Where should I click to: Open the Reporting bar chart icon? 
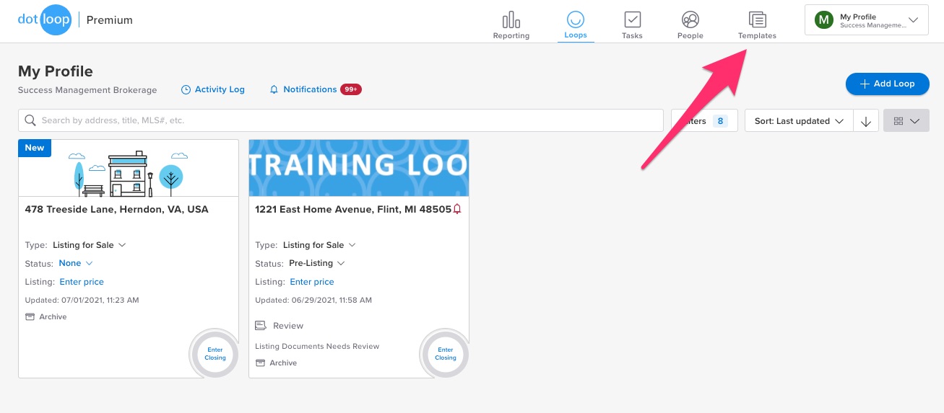click(x=511, y=20)
